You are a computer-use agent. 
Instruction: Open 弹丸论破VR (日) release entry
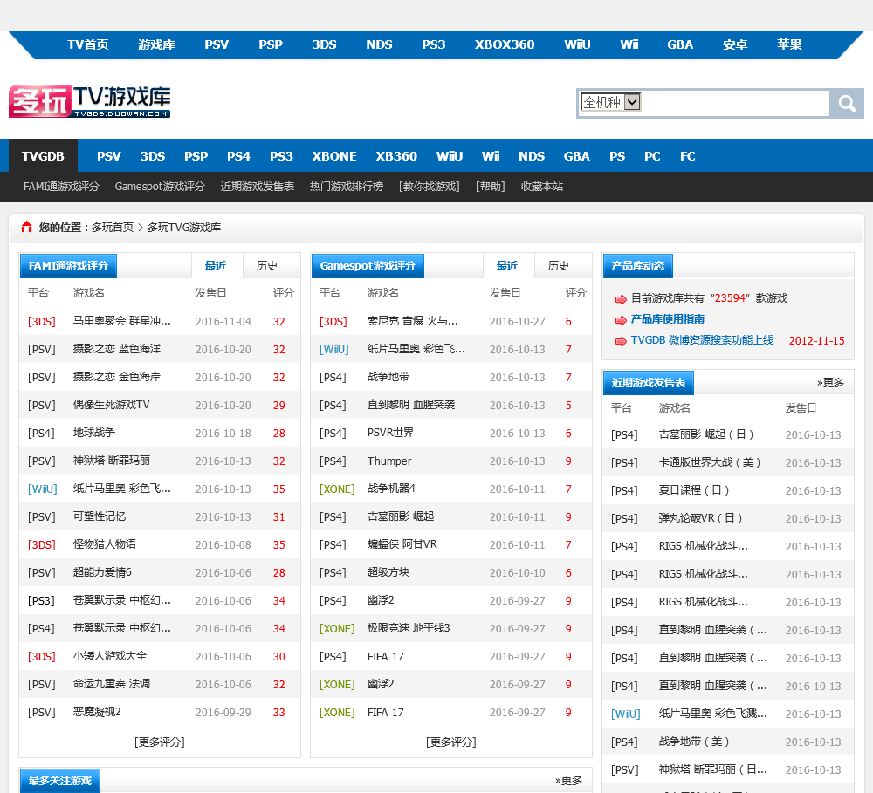pos(700,518)
